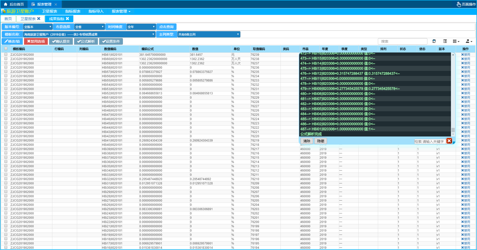Image resolution: width=477 pixels, height=250 pixels.
Task: Click the 清除 button in log panel
Action: 307,141
